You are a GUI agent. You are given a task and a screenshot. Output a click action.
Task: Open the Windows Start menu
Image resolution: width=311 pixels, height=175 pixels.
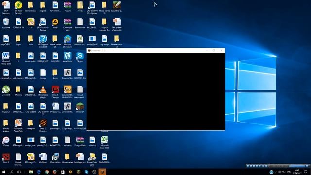pos(4,172)
